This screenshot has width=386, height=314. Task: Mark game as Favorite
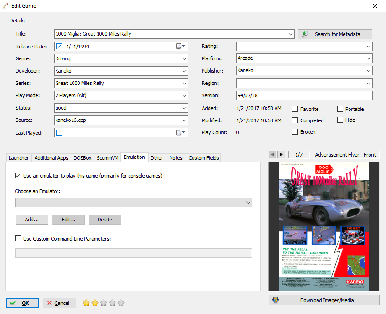pos(295,109)
